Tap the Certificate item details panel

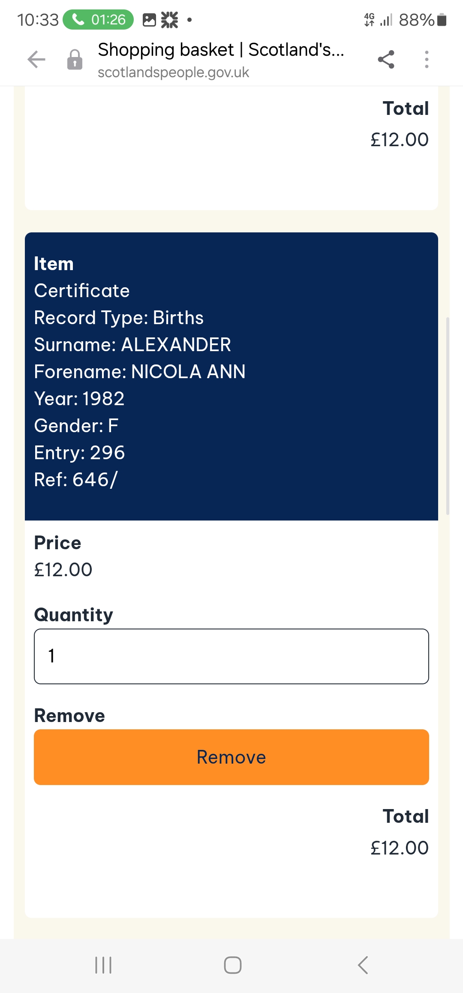pyautogui.click(x=231, y=376)
